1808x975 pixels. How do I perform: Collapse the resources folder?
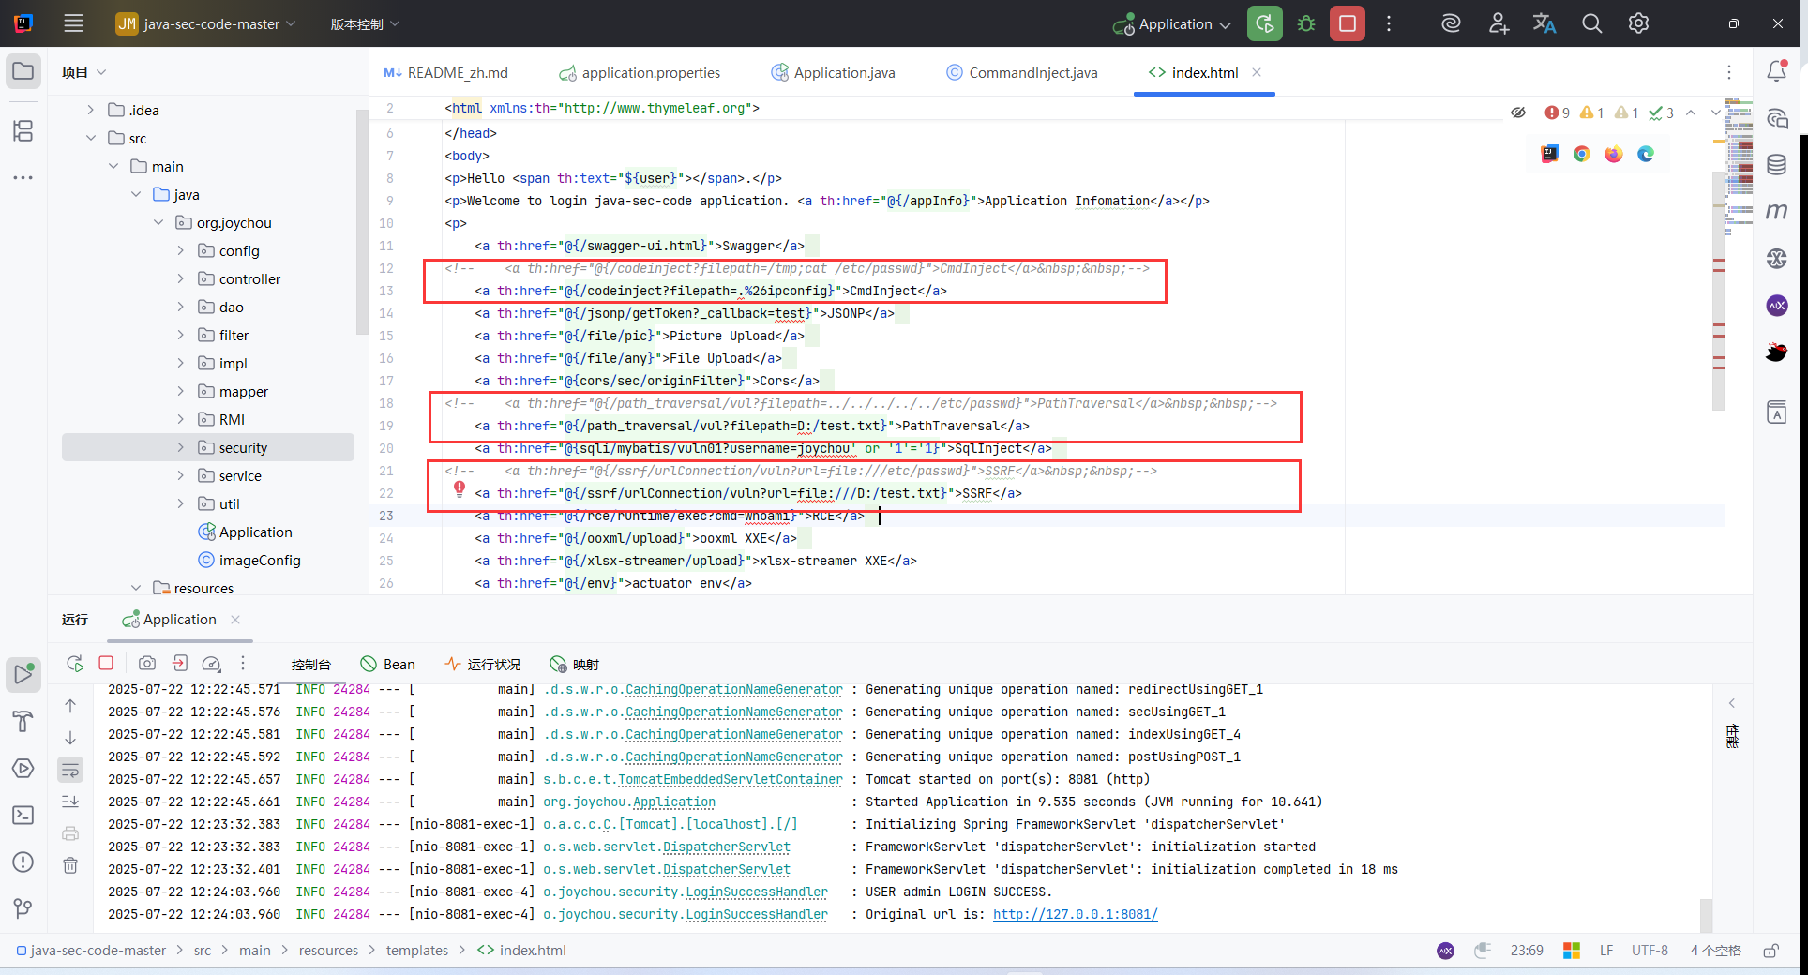pos(135,589)
